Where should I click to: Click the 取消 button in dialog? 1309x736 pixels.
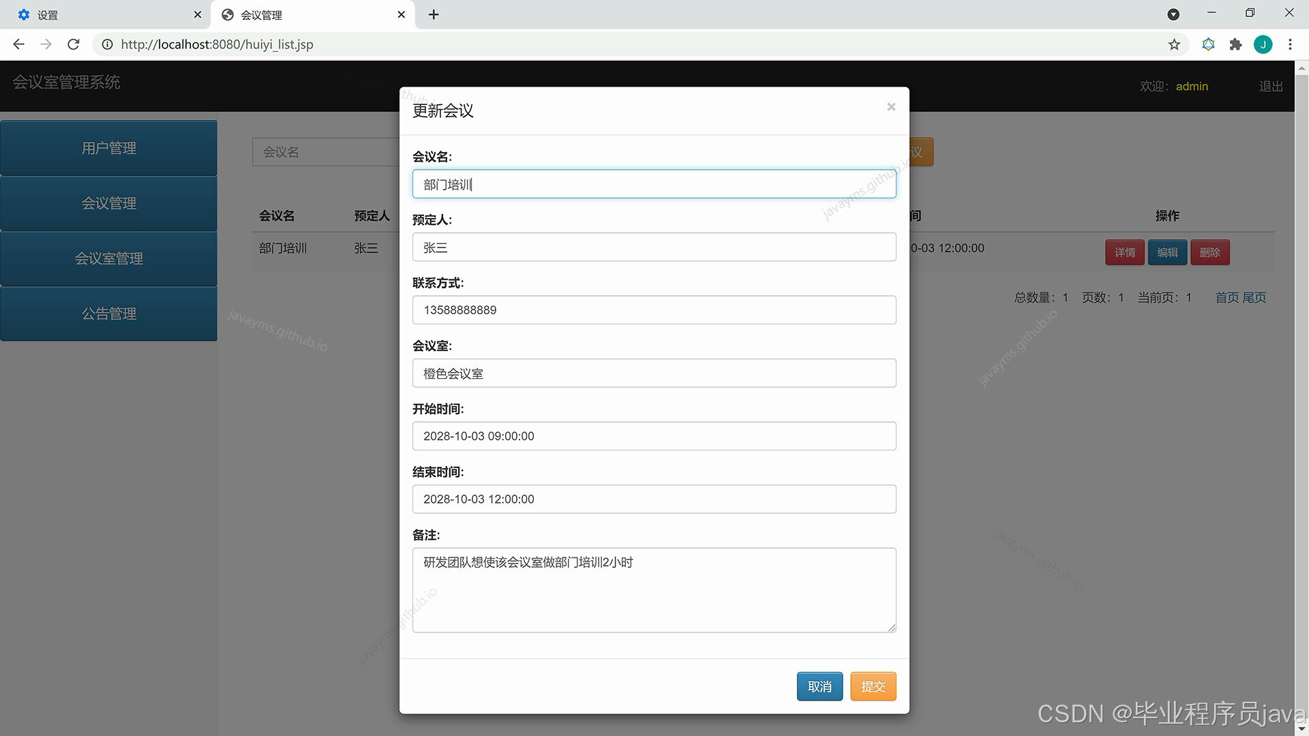point(819,686)
